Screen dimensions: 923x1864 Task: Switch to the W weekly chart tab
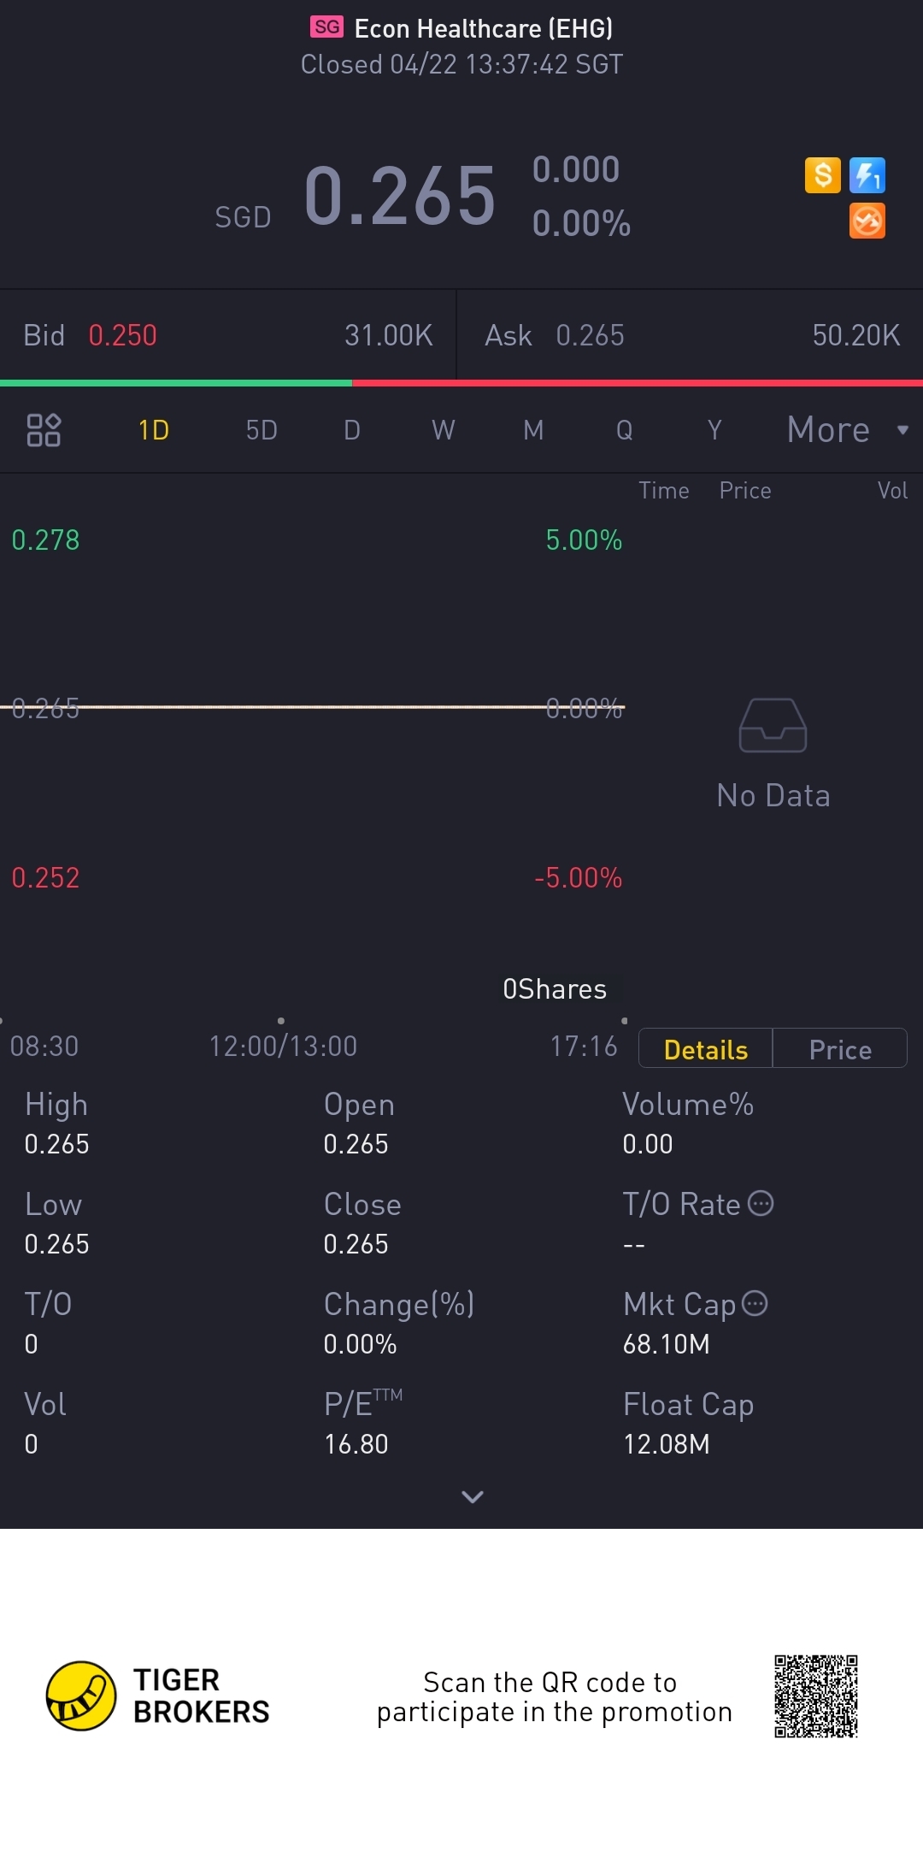click(443, 430)
